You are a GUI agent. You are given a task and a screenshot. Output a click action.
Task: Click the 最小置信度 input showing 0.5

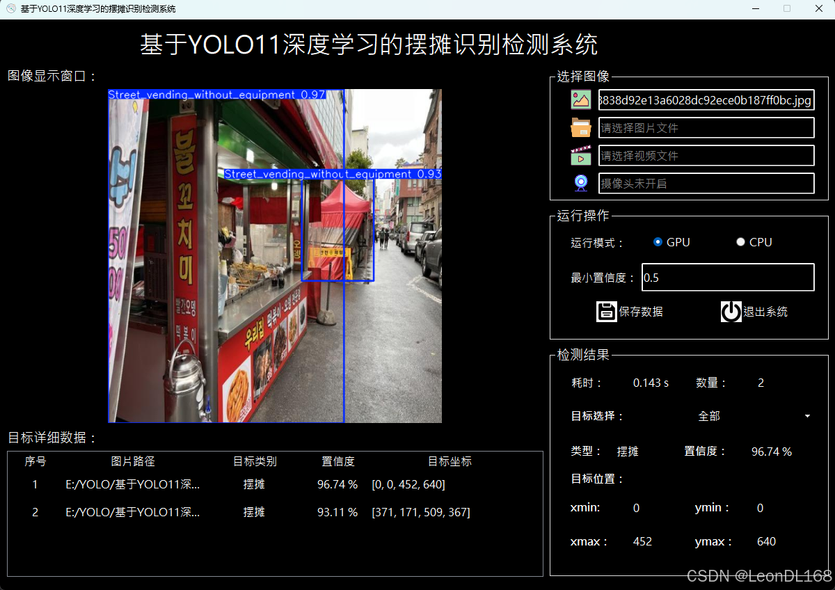point(727,277)
